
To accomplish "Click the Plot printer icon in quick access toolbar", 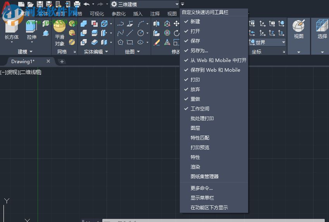I will click(x=77, y=4).
